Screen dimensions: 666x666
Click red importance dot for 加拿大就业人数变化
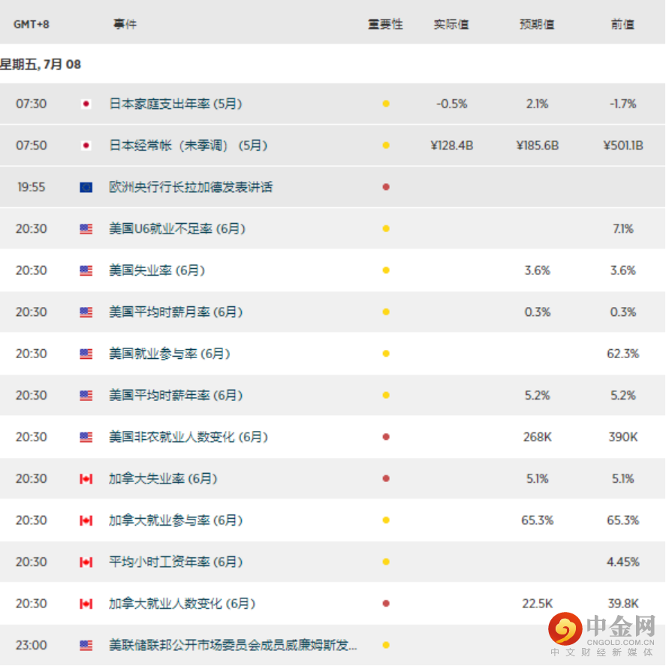(x=386, y=603)
